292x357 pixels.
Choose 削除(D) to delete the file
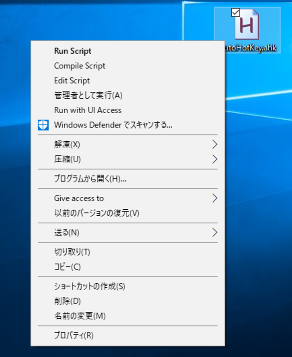(128, 301)
